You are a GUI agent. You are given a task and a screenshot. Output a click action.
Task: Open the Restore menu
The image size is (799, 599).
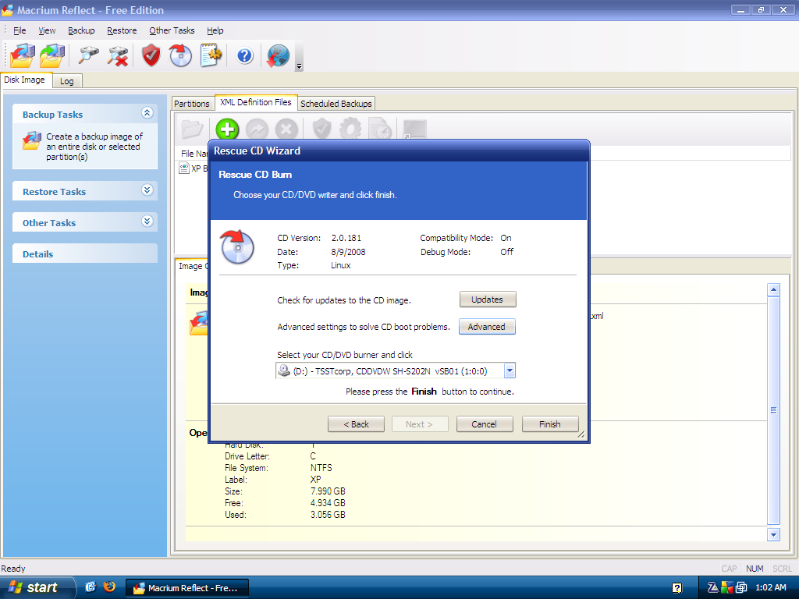pos(122,30)
